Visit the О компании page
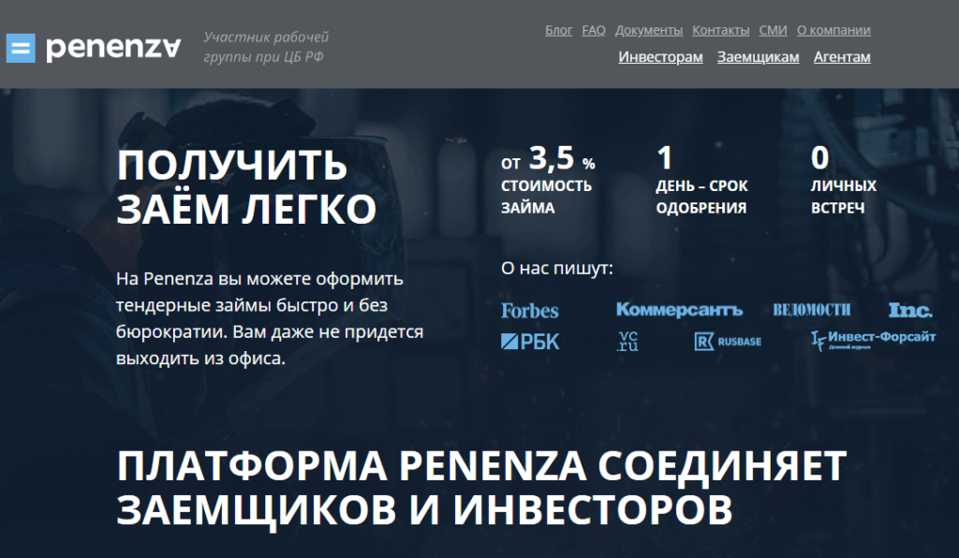The height and width of the screenshot is (558, 959). (834, 30)
